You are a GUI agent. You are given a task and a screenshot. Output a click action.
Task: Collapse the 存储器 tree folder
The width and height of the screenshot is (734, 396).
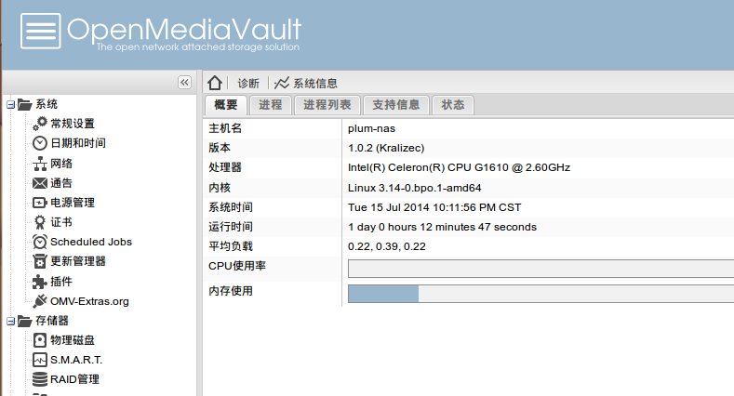tap(10, 321)
